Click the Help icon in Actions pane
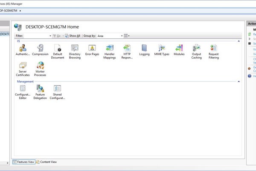Viewport: 256px width, 171px height. click(x=250, y=76)
